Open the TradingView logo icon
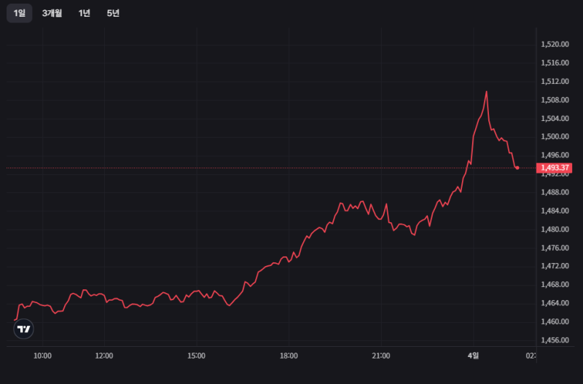 click(x=23, y=329)
